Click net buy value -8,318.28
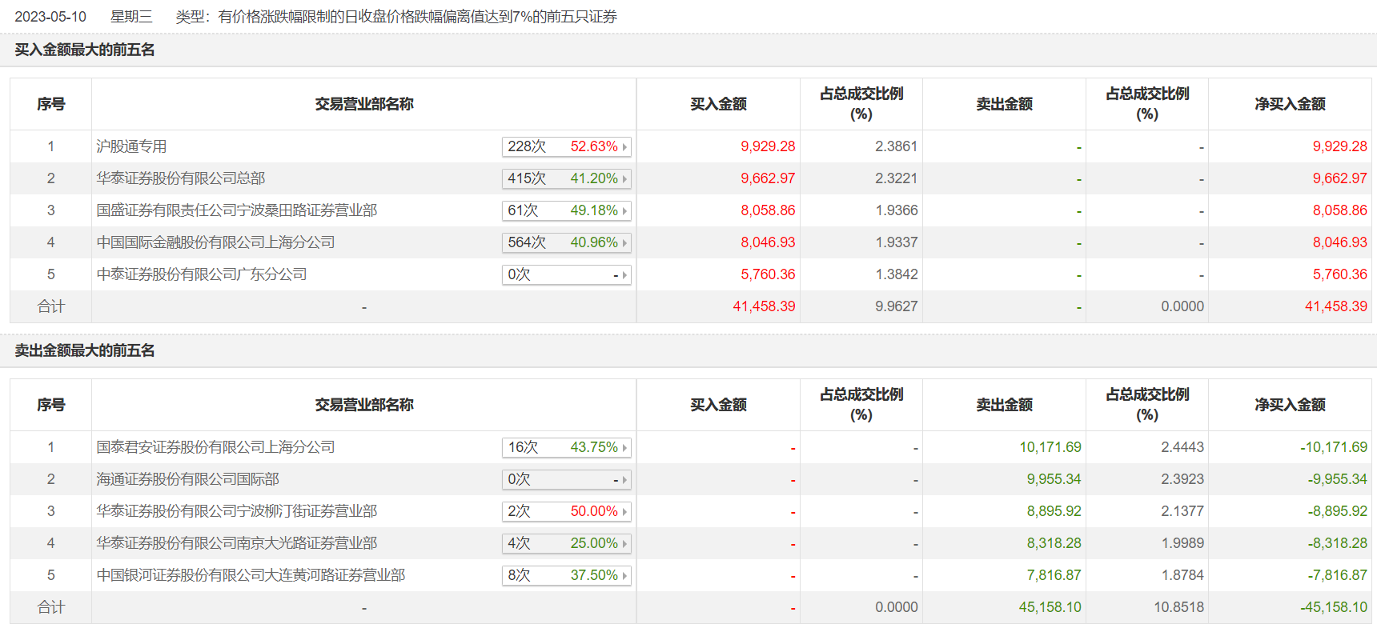 pos(1338,543)
